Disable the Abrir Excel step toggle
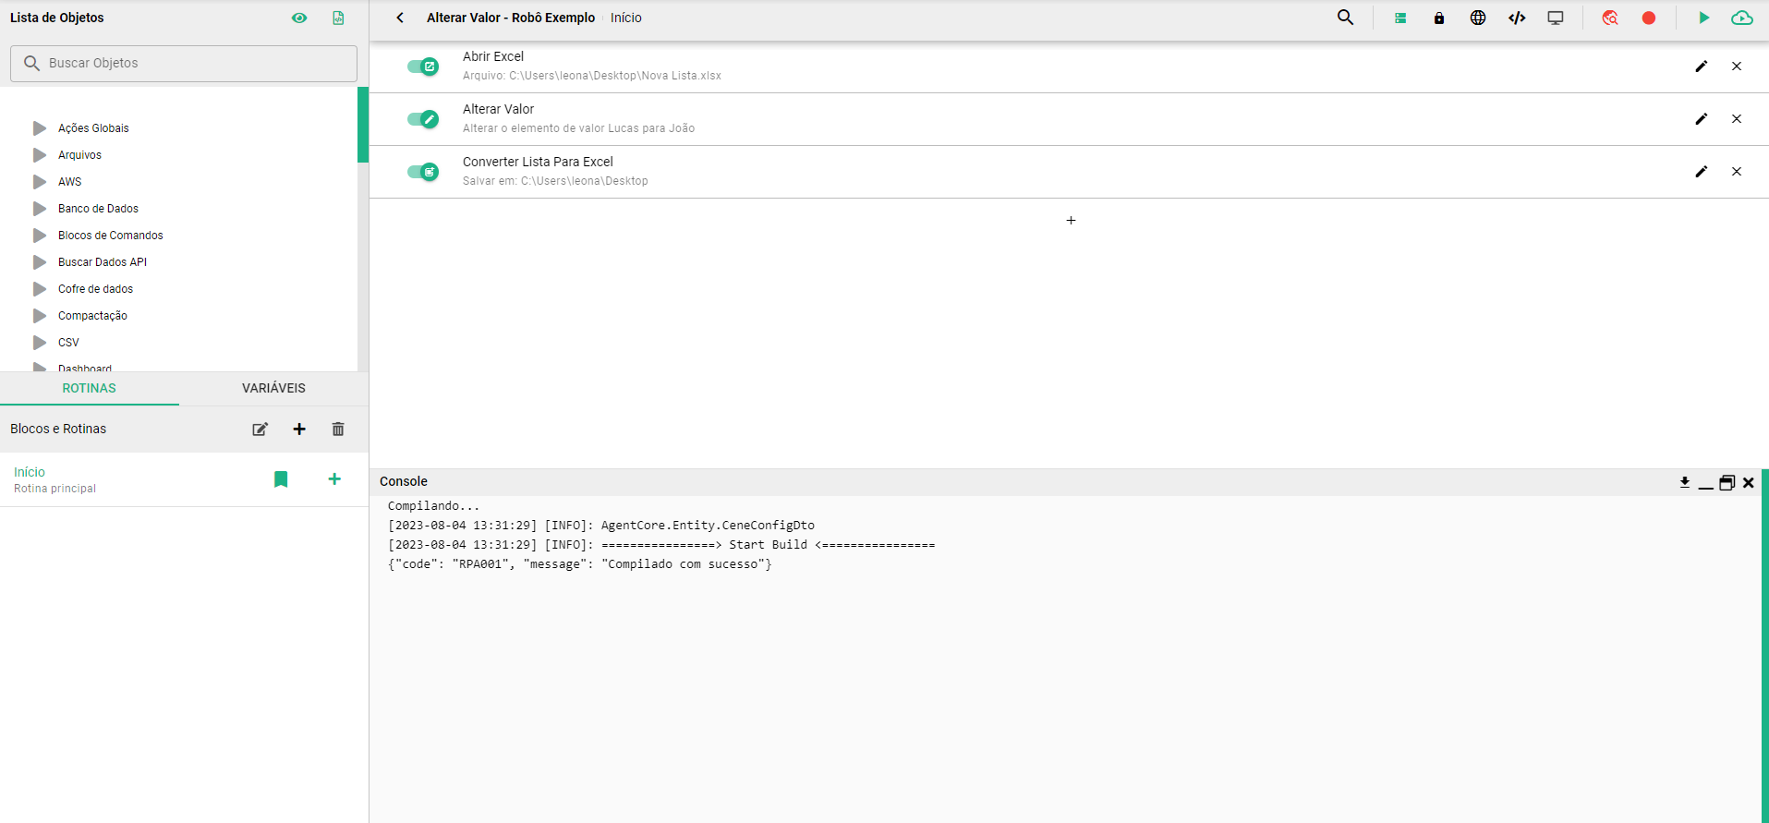This screenshot has width=1769, height=823. (423, 67)
